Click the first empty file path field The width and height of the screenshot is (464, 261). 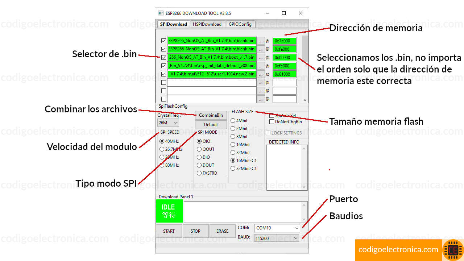click(x=212, y=82)
